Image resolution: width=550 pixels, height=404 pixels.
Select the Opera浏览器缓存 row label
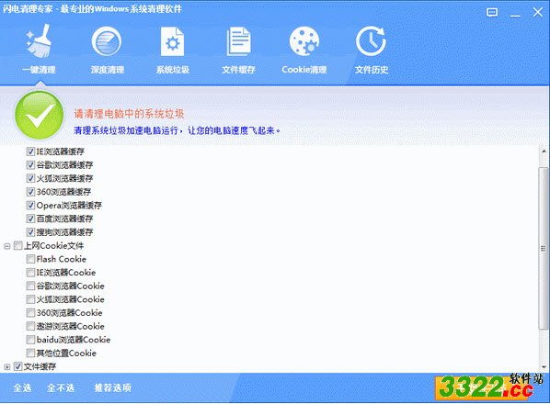point(69,205)
